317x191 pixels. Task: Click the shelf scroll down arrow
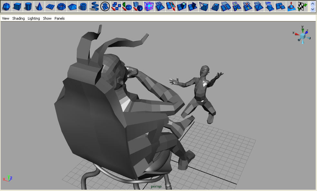click(312, 9)
